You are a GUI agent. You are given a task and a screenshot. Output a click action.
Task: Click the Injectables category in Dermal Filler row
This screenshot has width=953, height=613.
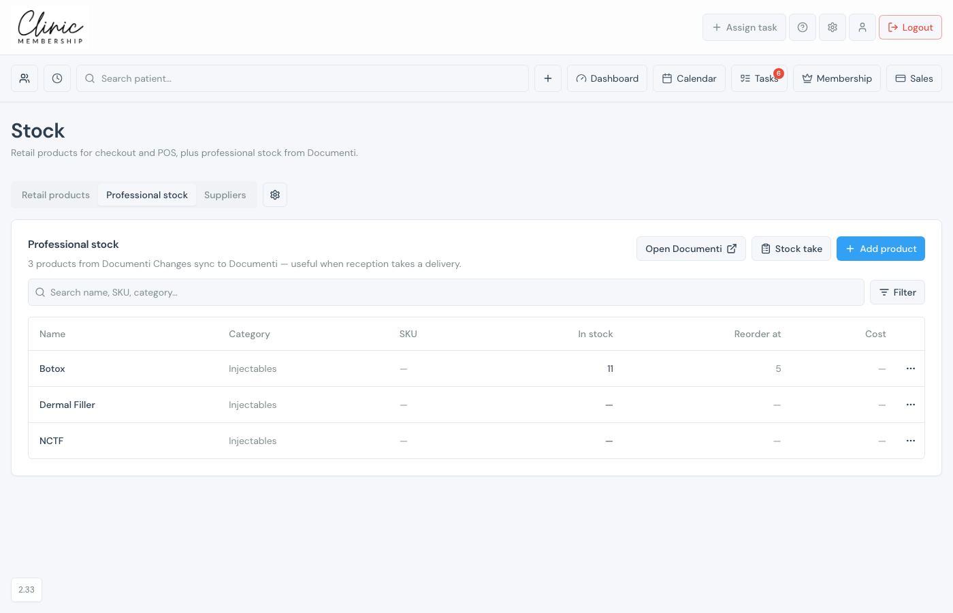click(x=253, y=405)
